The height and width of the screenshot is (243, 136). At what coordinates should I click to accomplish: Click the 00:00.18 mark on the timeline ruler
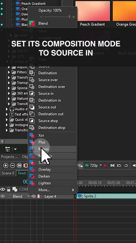pyautogui.click(x=95, y=183)
